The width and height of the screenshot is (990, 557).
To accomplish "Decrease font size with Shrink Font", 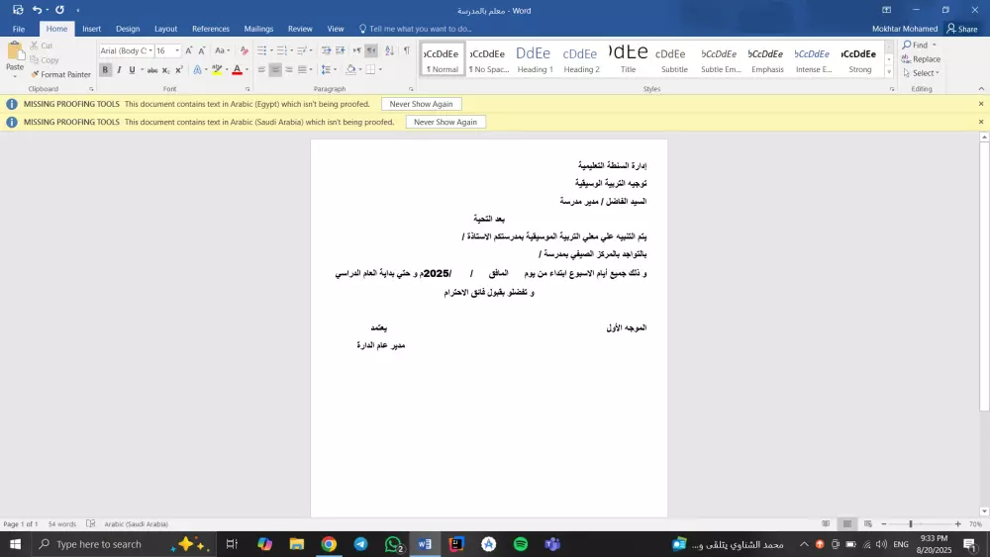I will tap(201, 50).
